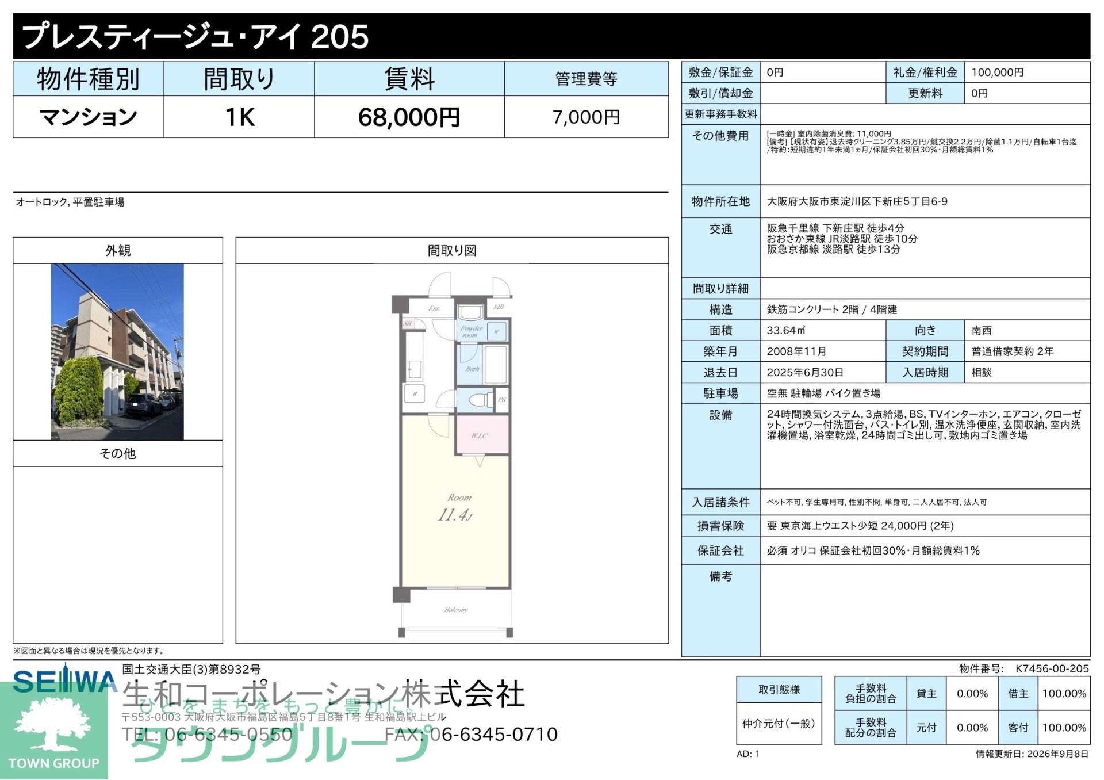This screenshot has width=1104, height=780.
Task: Click property number K7456-00-205
Action: coord(1052,668)
